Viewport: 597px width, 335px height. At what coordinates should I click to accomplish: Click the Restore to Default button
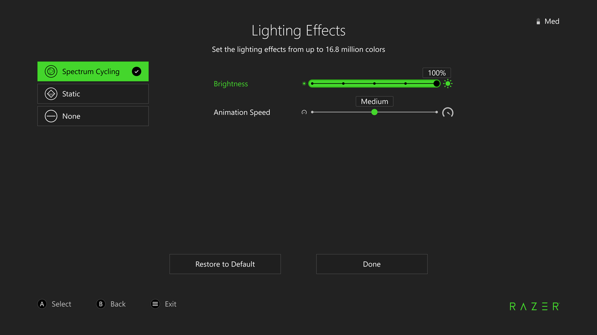coord(225,264)
